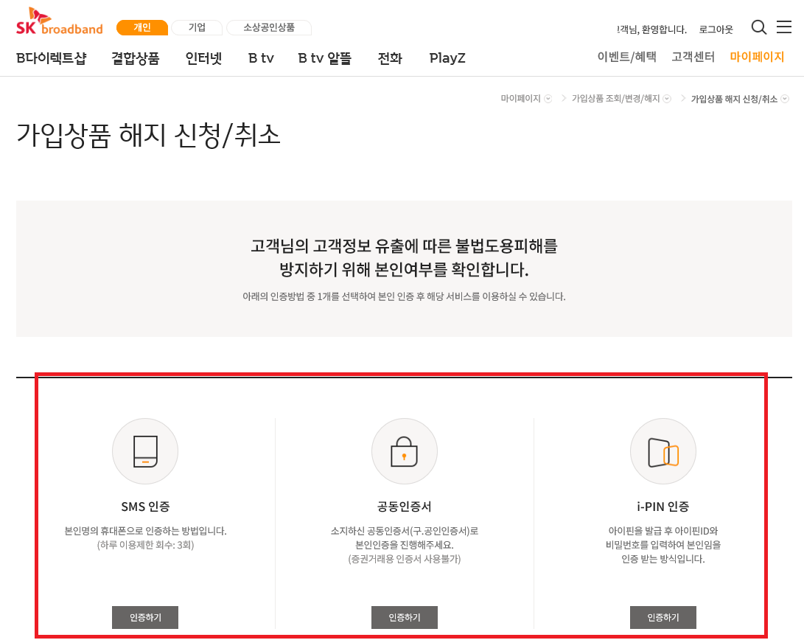This screenshot has width=804, height=640.
Task: Click the SMS phone icon
Action: point(145,451)
